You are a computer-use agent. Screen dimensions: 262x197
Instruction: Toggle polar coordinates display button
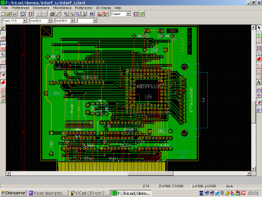point(3,38)
